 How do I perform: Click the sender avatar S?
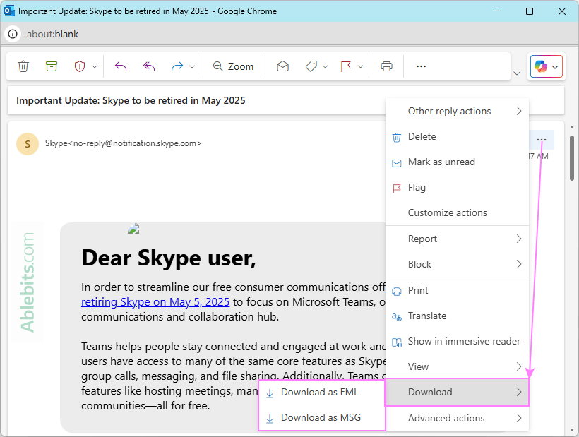pyautogui.click(x=28, y=144)
